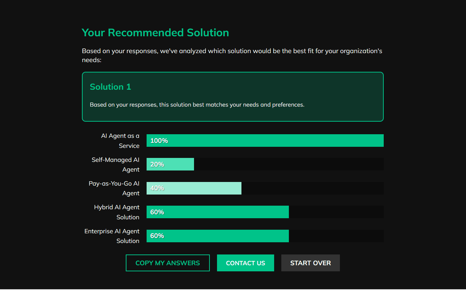Click the 'Hybrid AI Agent Solution' label
The height and width of the screenshot is (290, 466).
pyautogui.click(x=117, y=212)
